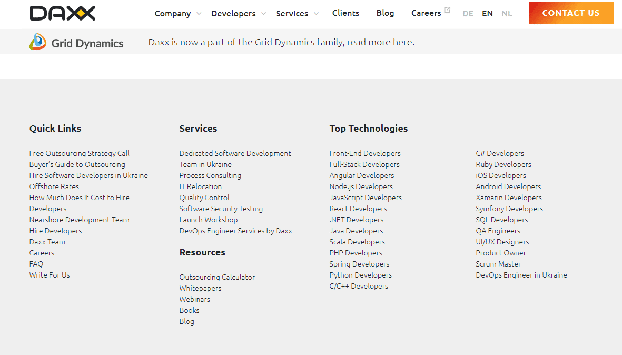Open Blog in the top navigation

tap(385, 13)
